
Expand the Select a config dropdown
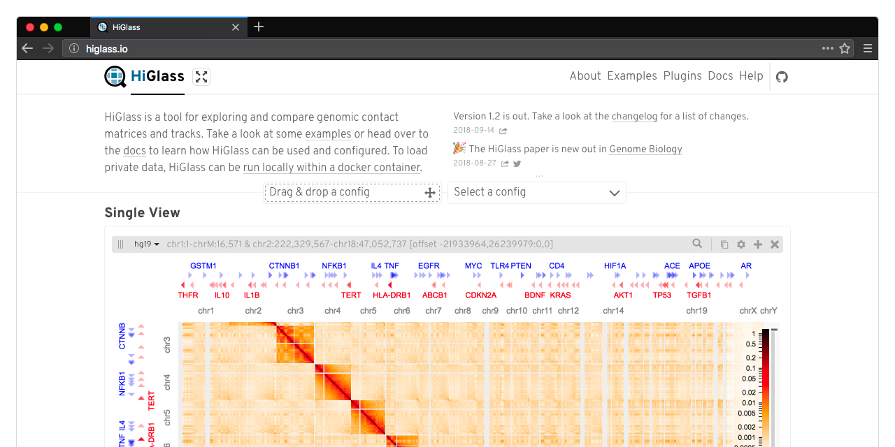point(537,192)
